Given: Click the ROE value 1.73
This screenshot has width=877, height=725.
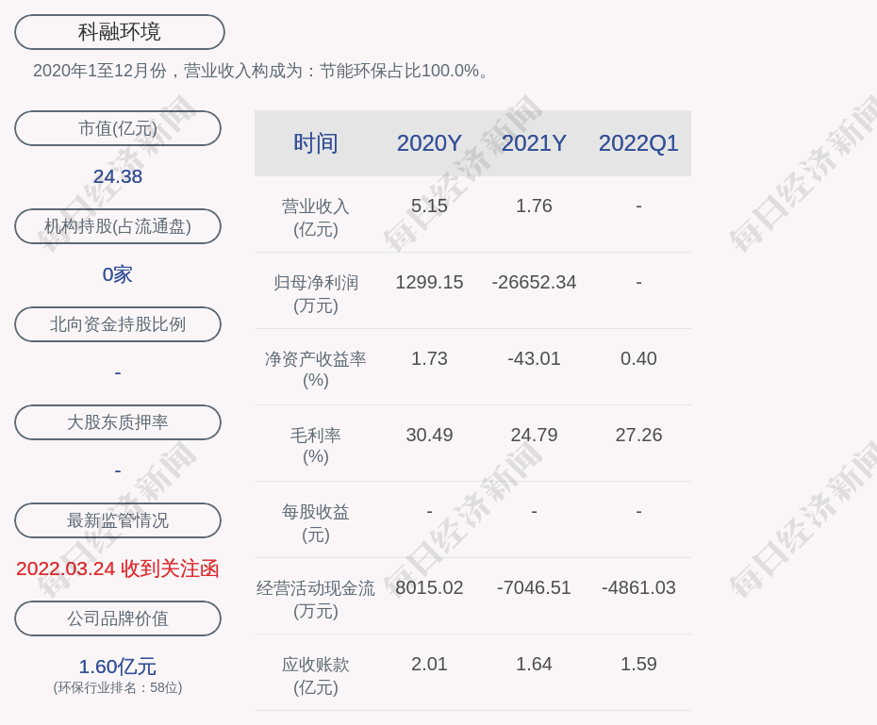Looking at the screenshot, I should (429, 358).
